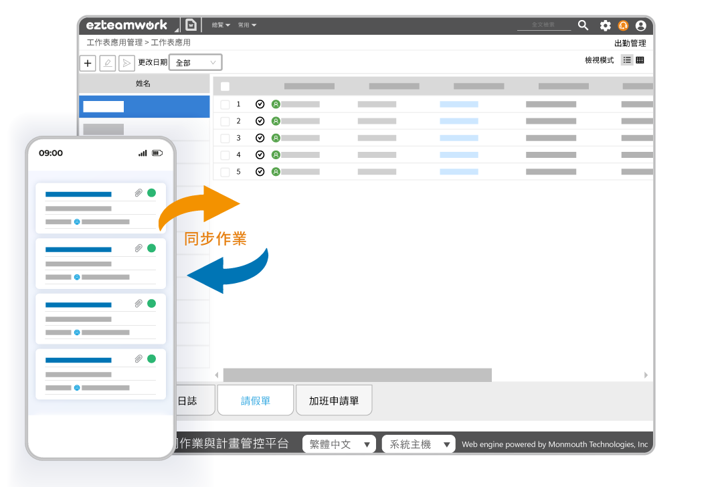Screen dimensions: 728x487
Task: Click the horizontal scrollbar under the table
Action: tap(357, 375)
